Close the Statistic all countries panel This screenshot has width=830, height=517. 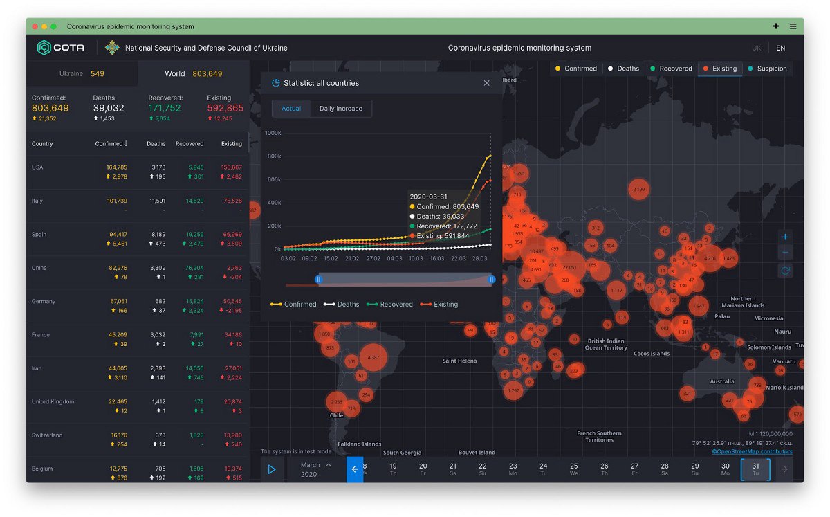point(486,83)
